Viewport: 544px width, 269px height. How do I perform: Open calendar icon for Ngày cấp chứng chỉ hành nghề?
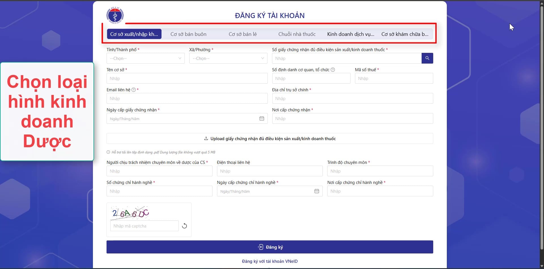[x=317, y=191]
